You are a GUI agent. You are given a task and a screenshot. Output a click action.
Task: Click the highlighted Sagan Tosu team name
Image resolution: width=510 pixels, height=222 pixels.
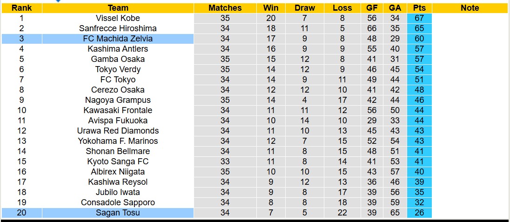[x=118, y=213]
